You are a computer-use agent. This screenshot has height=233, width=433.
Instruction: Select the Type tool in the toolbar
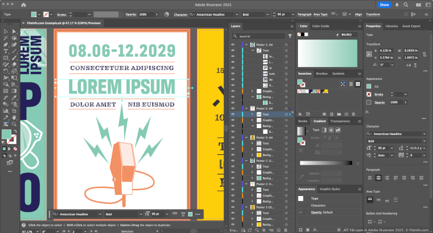pyautogui.click(x=6, y=51)
